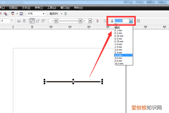Click the close curve icon
Viewport: 169px width, 113px height.
tap(97, 21)
